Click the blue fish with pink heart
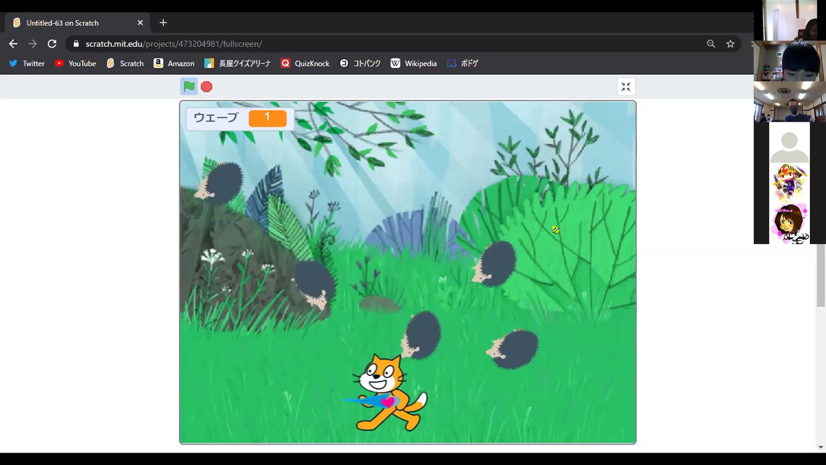Screen dimensions: 826x465 (372, 401)
